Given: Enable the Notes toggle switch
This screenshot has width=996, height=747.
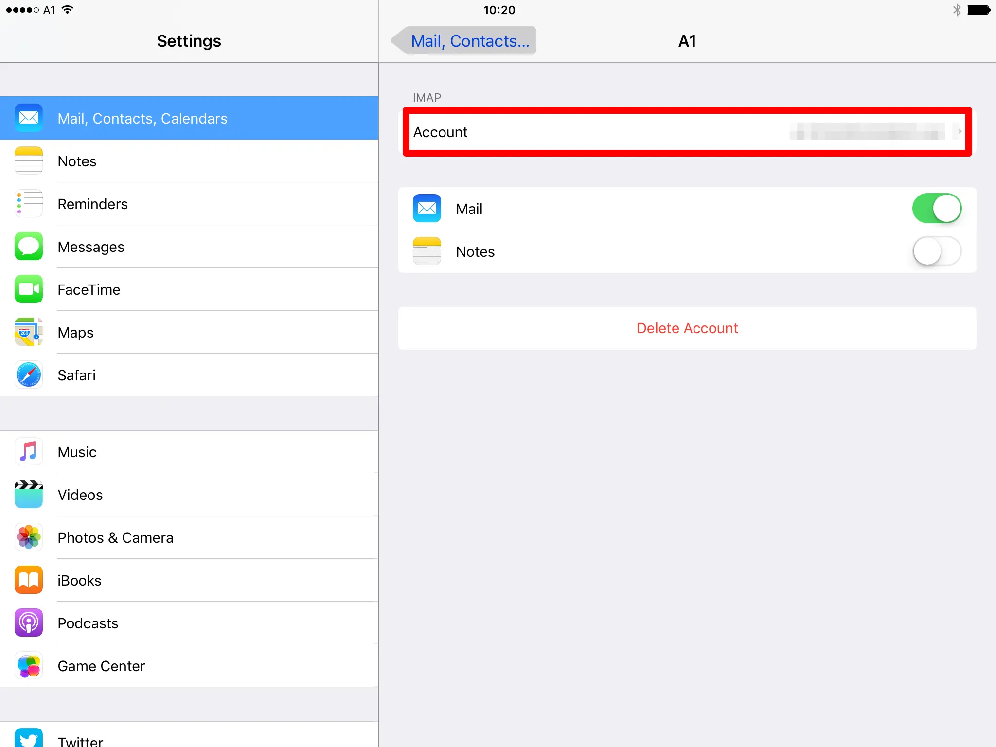Looking at the screenshot, I should 936,251.
